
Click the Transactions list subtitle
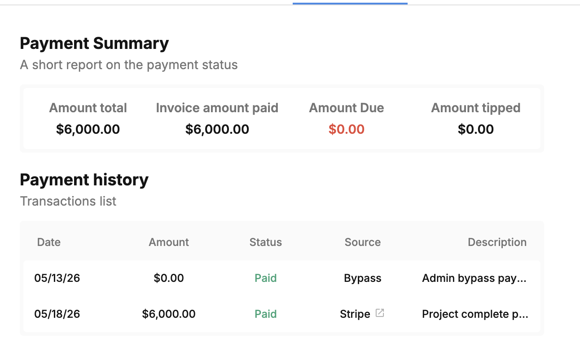[x=68, y=201]
